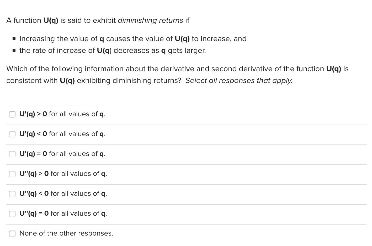Tick the U'(q) = 0 checkbox

13,154
